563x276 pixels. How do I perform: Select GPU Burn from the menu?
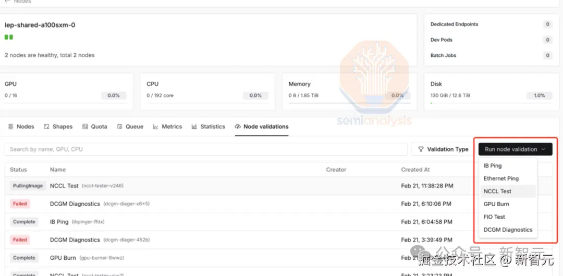pos(508,204)
